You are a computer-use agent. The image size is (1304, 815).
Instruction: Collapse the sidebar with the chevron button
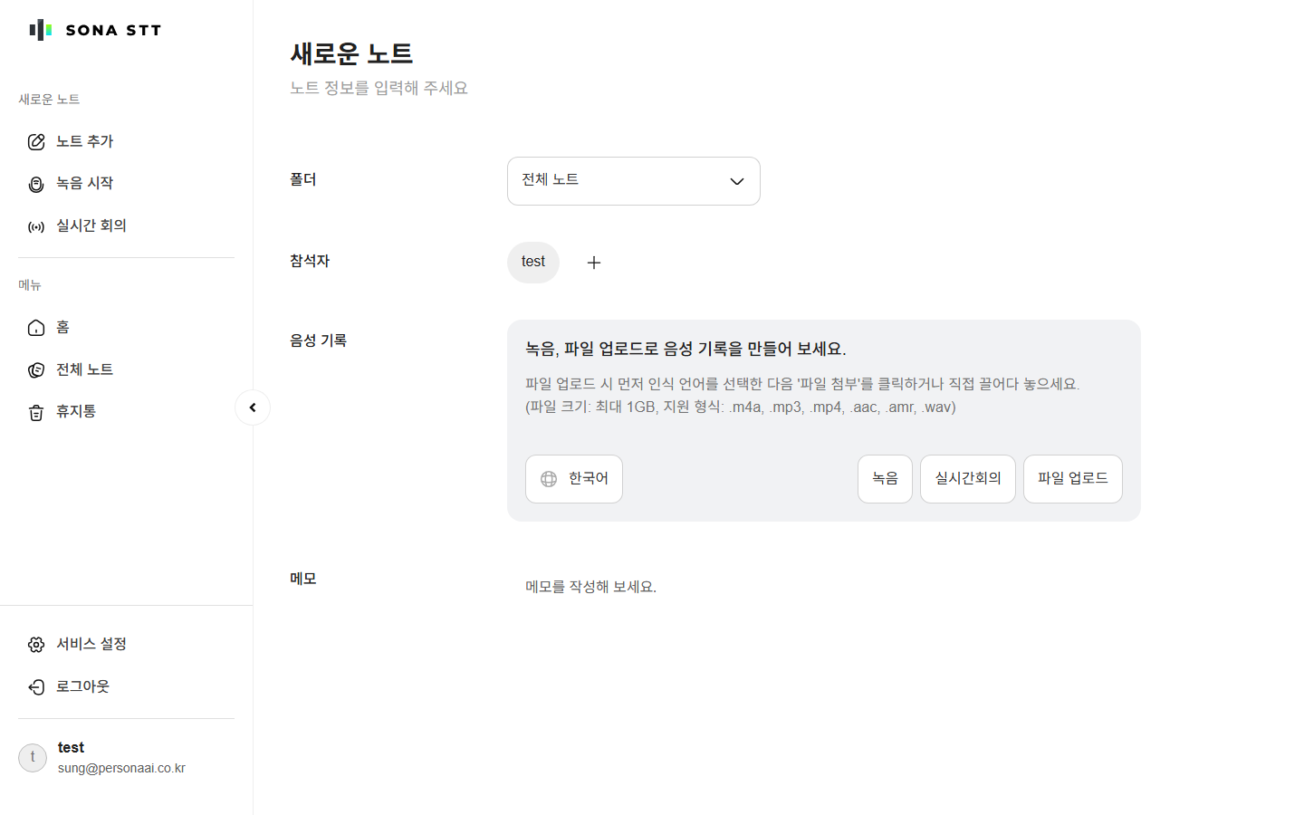coord(253,407)
